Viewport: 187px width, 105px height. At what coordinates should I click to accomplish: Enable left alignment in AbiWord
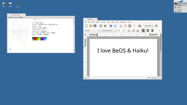143,31
